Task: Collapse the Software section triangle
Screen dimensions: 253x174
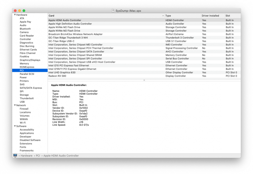Action: [15, 126]
